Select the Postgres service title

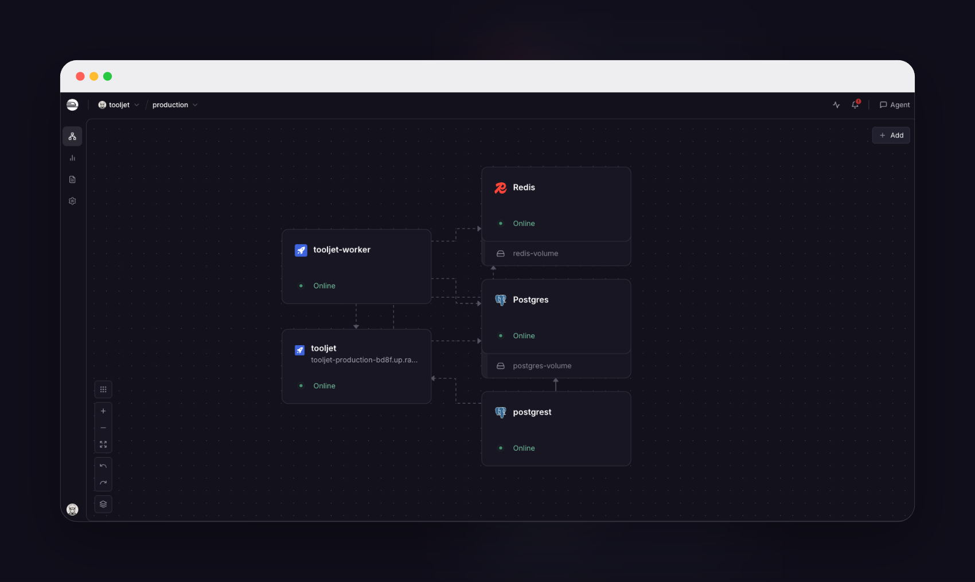pyautogui.click(x=531, y=300)
